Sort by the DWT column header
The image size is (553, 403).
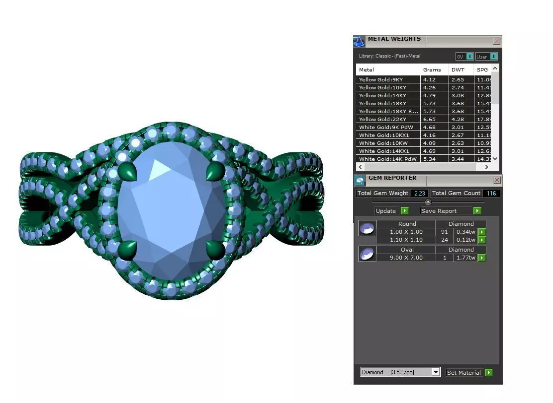461,69
